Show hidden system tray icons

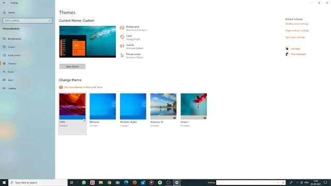[297, 182]
